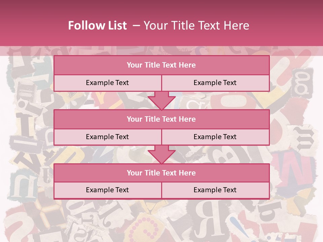
Task: Click right Example Text cell in third block
Action: 215,190
